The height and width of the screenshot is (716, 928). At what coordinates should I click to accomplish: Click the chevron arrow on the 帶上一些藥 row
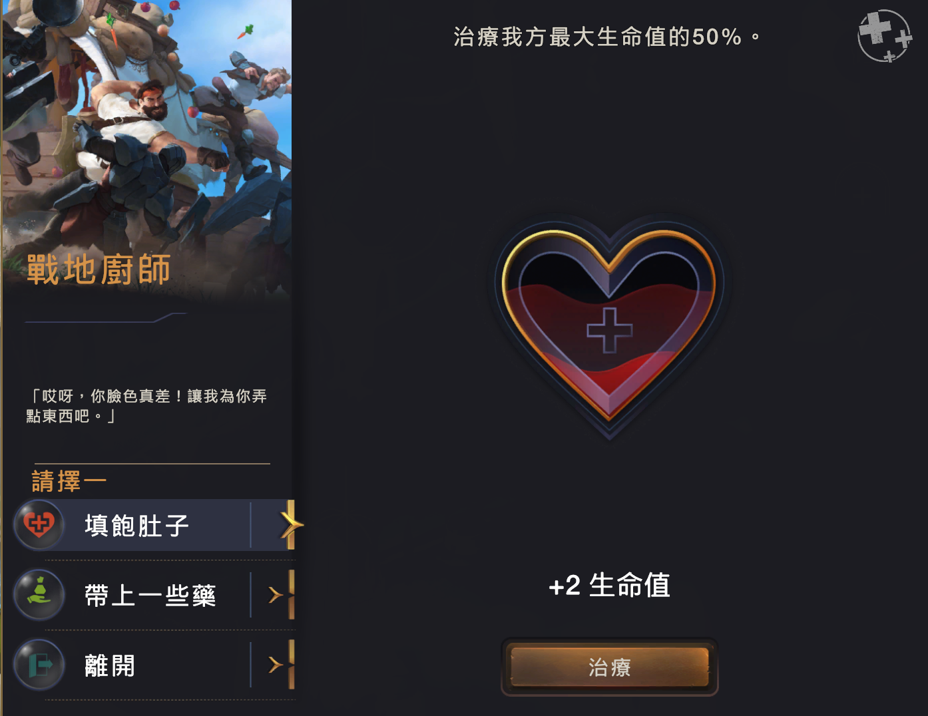coord(276,594)
